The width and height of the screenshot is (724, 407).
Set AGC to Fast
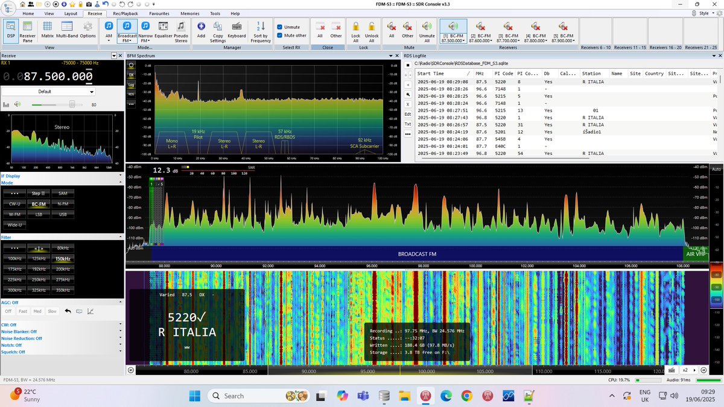click(x=23, y=311)
